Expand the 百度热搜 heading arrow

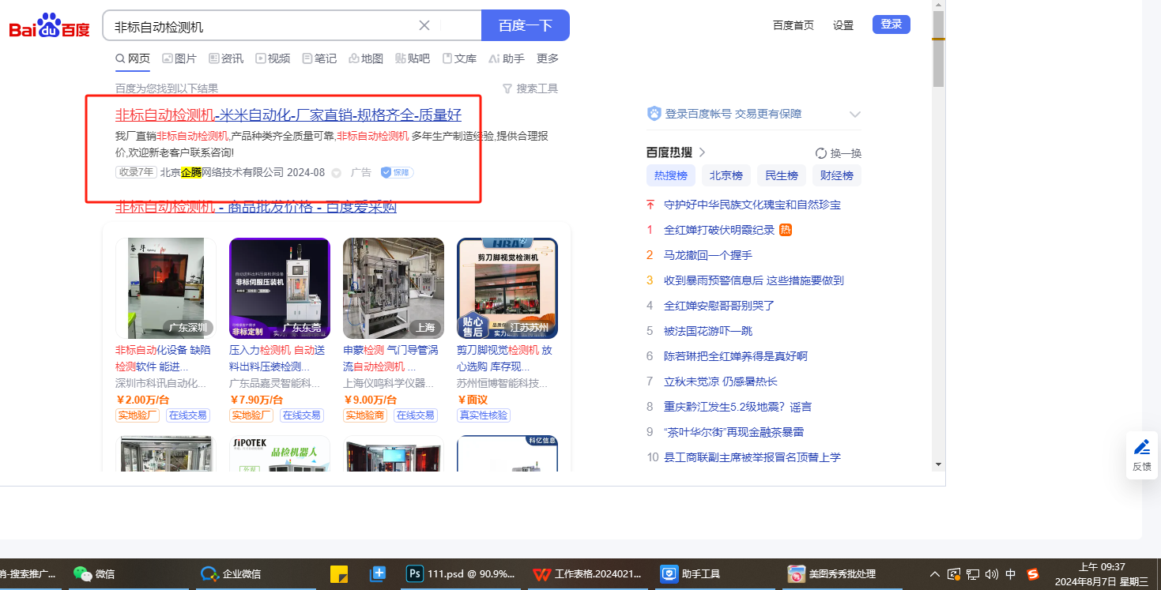(702, 152)
